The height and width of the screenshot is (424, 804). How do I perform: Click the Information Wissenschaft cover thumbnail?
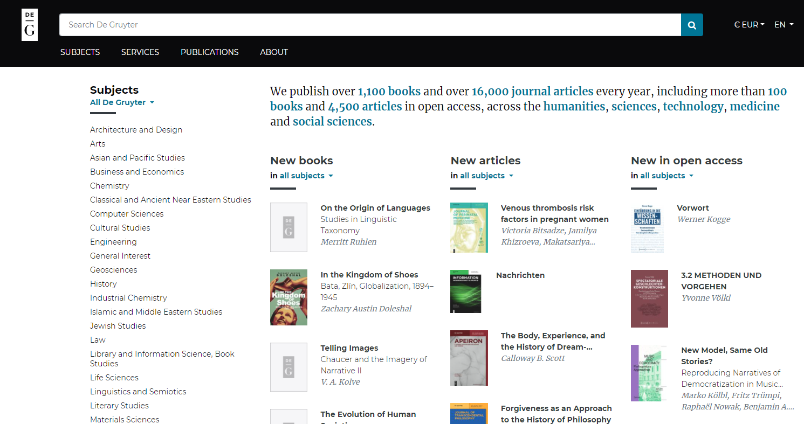(465, 291)
